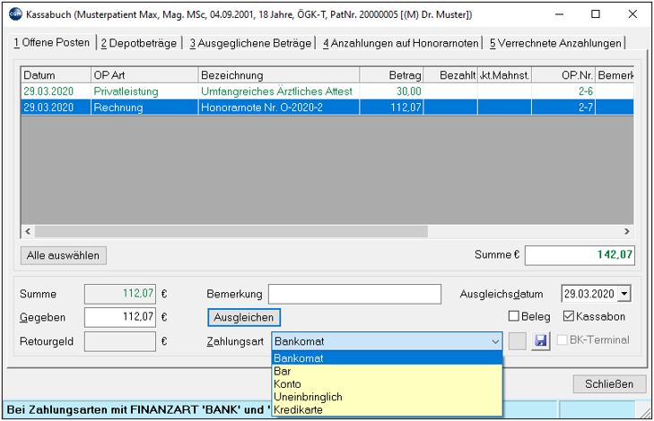
Task: Click the blue floppy disk save icon
Action: click(x=541, y=341)
